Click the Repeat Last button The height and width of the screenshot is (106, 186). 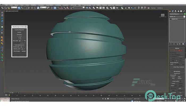177,74
